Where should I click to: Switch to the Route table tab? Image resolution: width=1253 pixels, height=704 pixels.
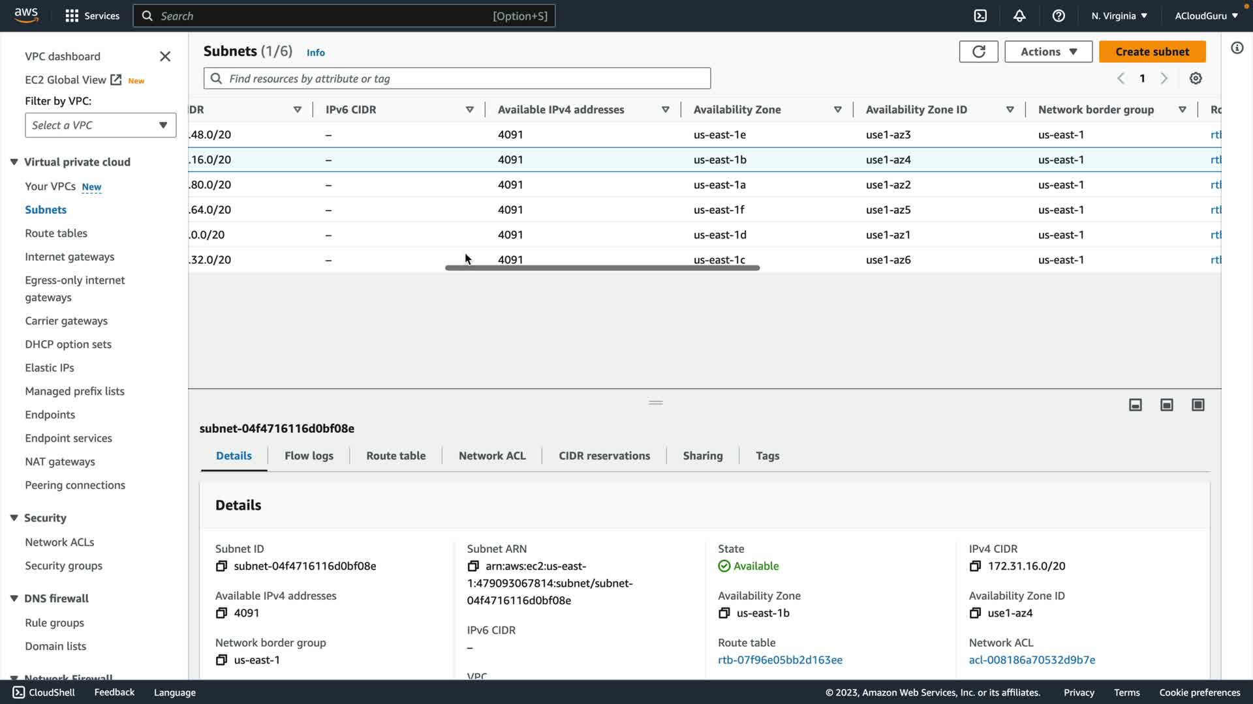395,456
